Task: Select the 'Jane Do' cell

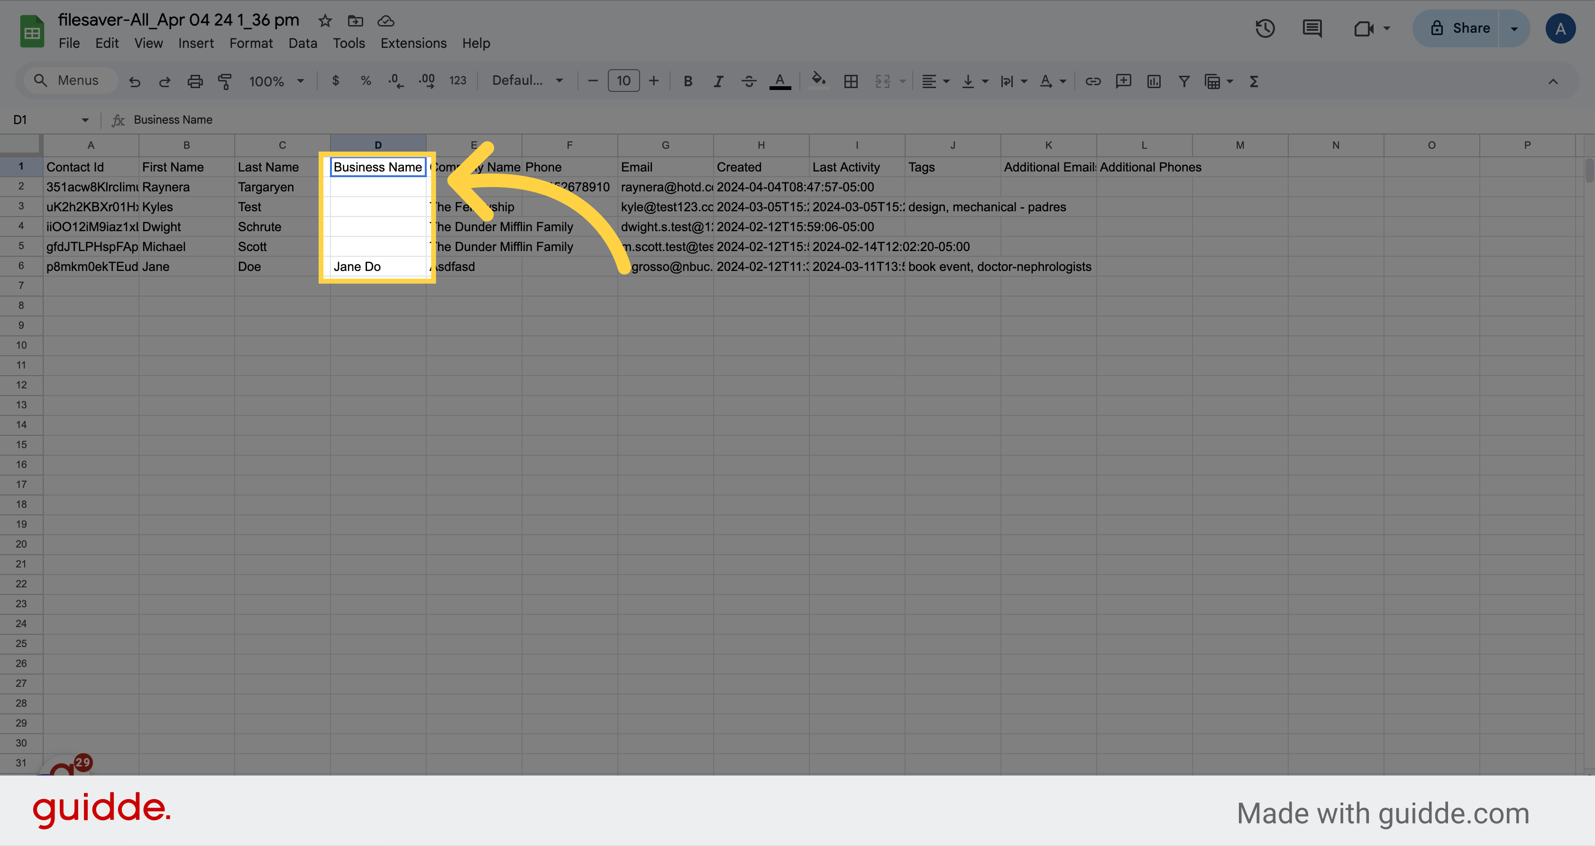Action: (378, 267)
